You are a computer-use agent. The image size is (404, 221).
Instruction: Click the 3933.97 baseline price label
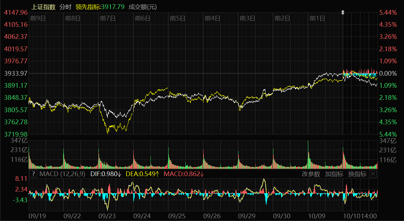coord(16,73)
